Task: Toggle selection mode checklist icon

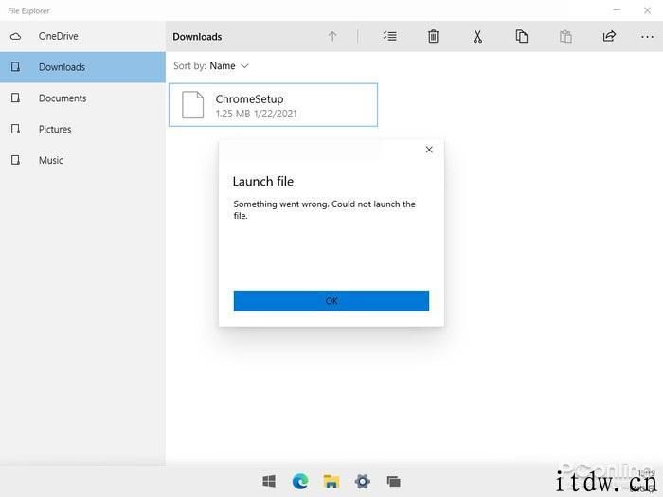Action: pyautogui.click(x=389, y=36)
